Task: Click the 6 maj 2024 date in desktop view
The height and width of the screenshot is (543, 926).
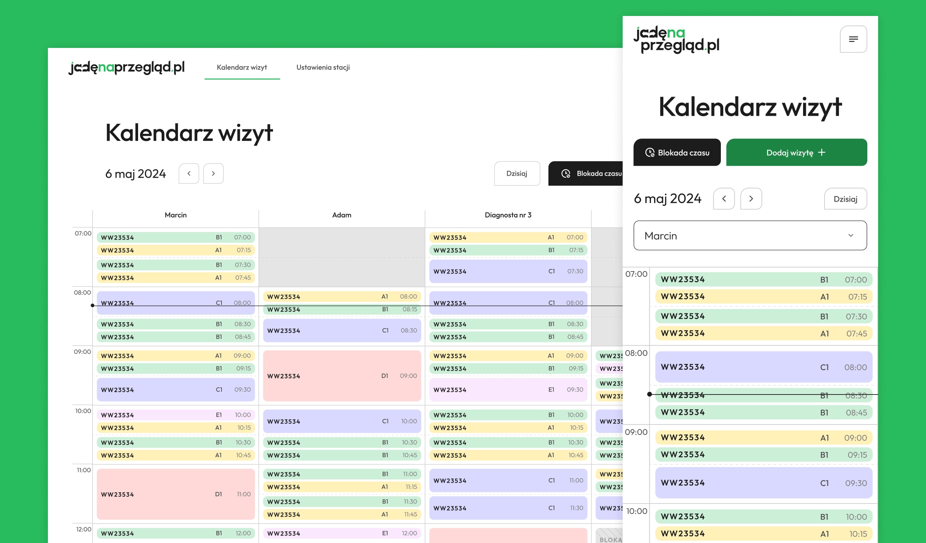Action: [x=135, y=174]
